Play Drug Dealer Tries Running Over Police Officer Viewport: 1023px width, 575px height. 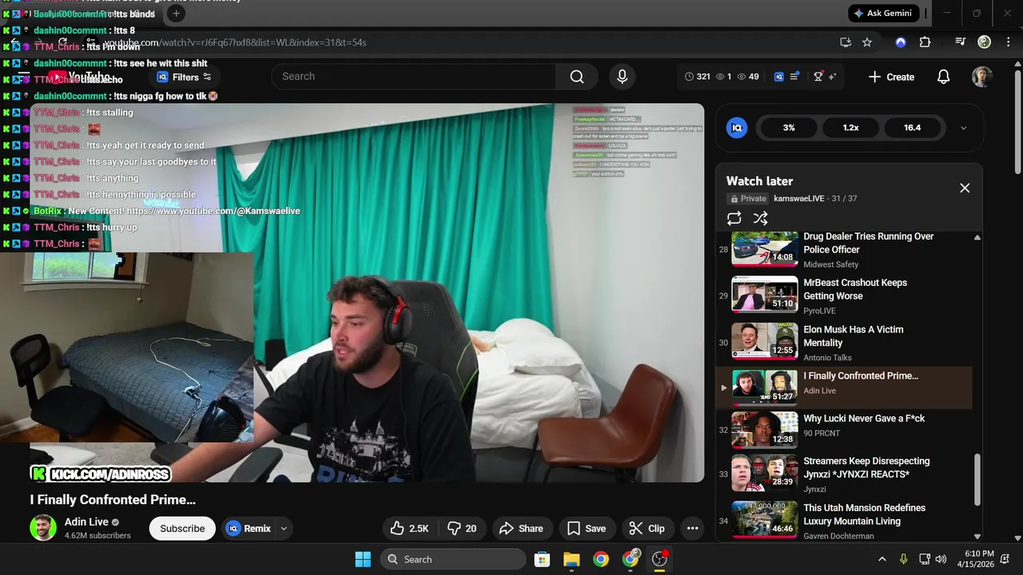(x=843, y=250)
